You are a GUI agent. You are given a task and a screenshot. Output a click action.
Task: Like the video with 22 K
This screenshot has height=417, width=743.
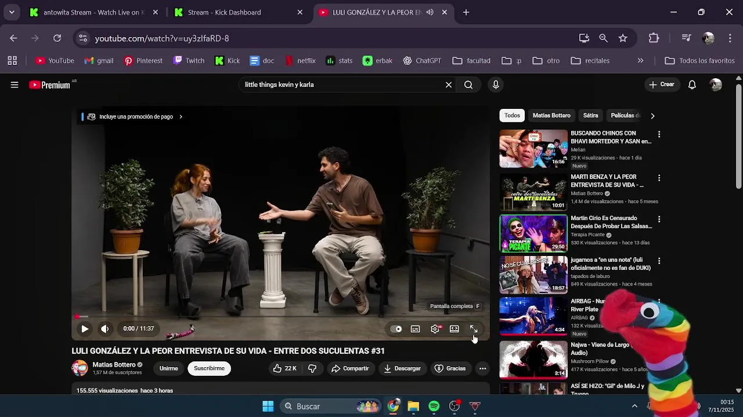(x=285, y=368)
